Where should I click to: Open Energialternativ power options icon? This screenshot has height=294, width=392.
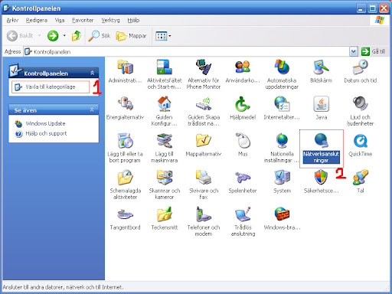pos(125,108)
